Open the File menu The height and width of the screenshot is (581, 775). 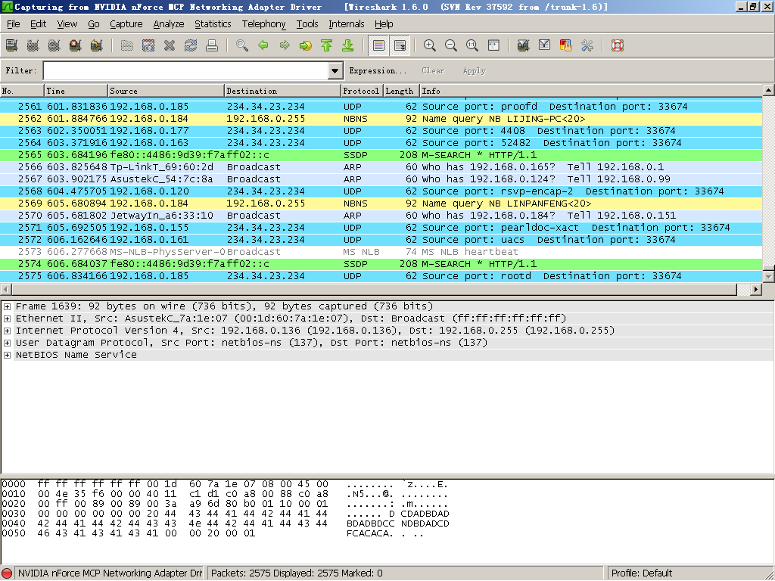[14, 23]
